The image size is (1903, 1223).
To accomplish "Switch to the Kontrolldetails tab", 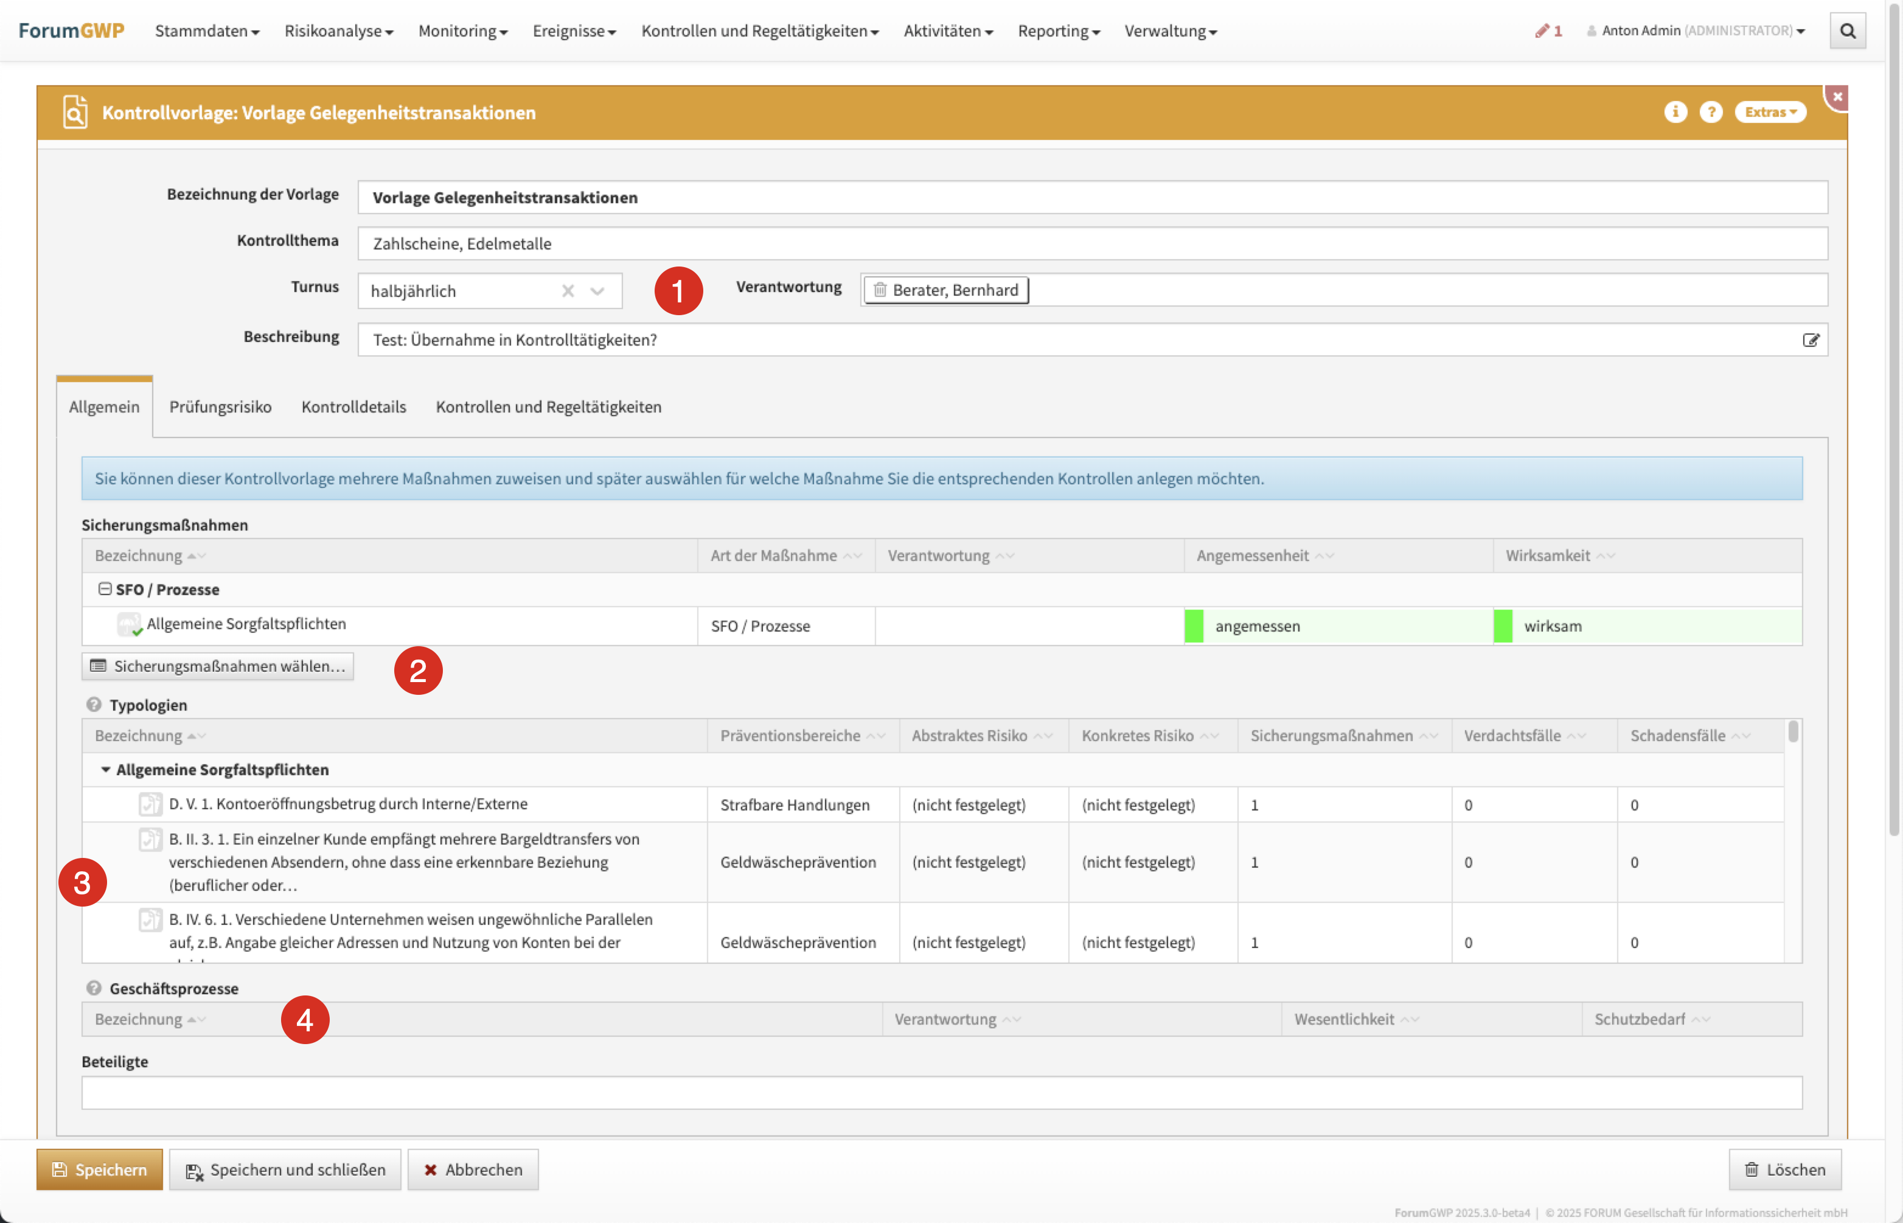I will point(353,406).
